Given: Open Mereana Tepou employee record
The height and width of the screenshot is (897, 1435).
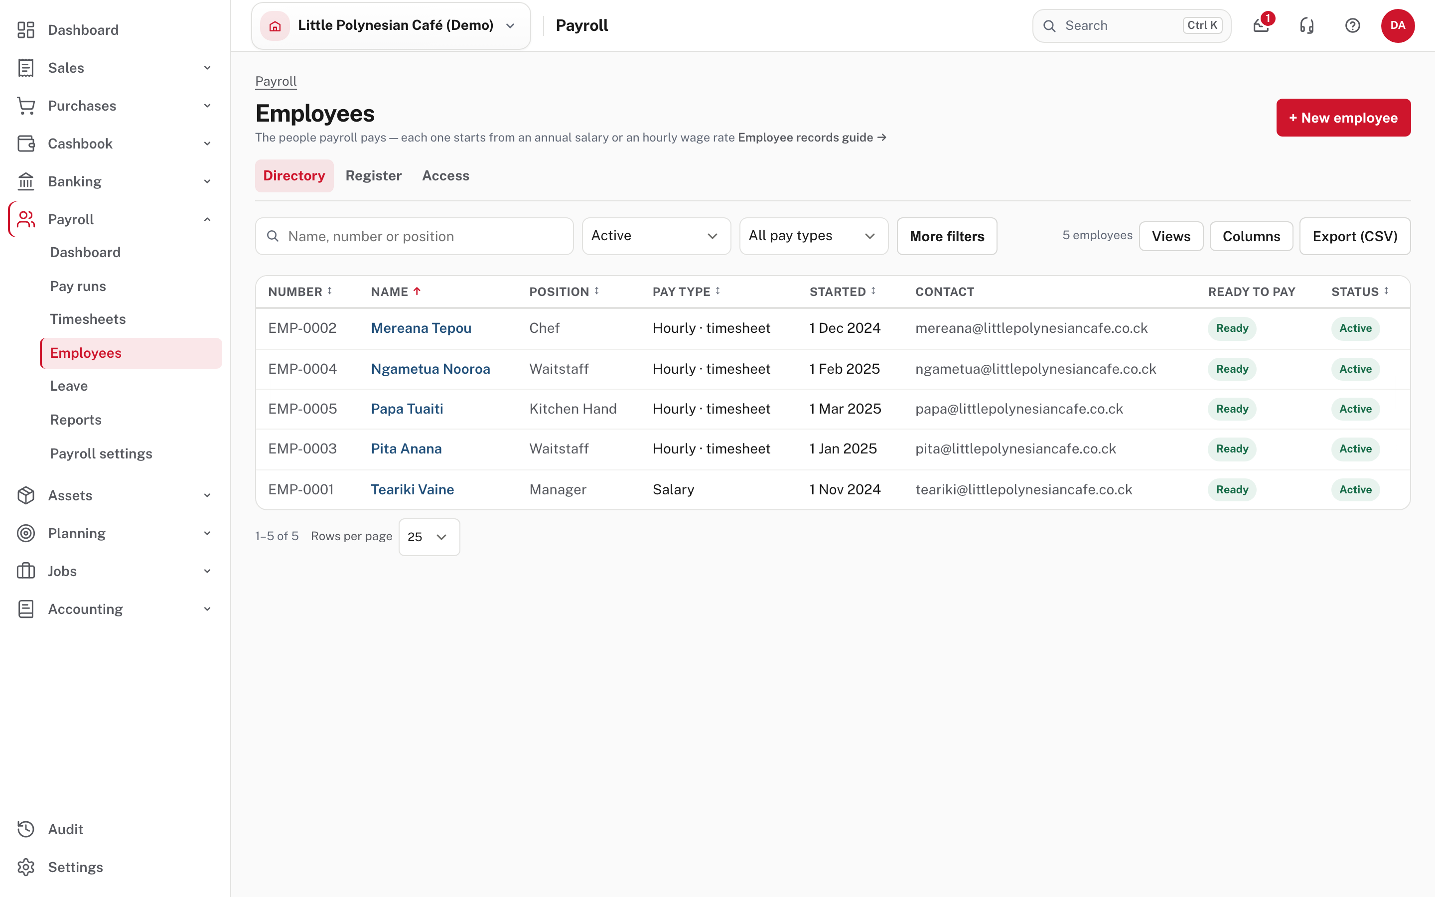Looking at the screenshot, I should tap(421, 329).
